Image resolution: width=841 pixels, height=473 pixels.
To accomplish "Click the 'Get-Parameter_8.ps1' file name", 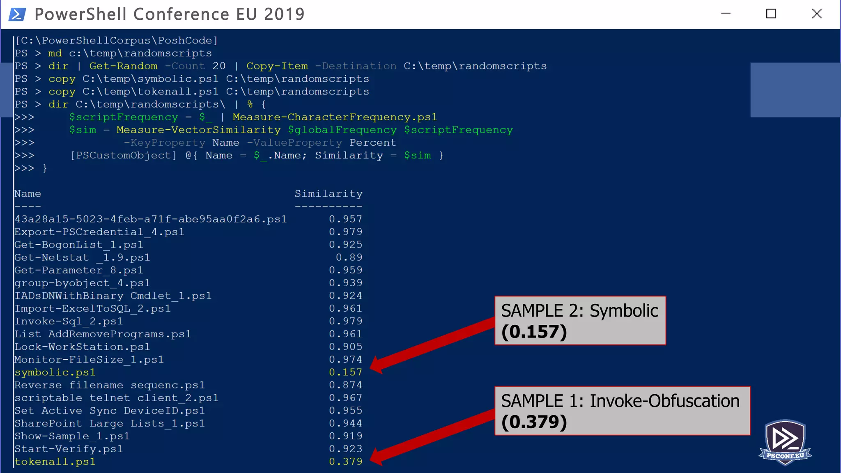I will click(79, 270).
